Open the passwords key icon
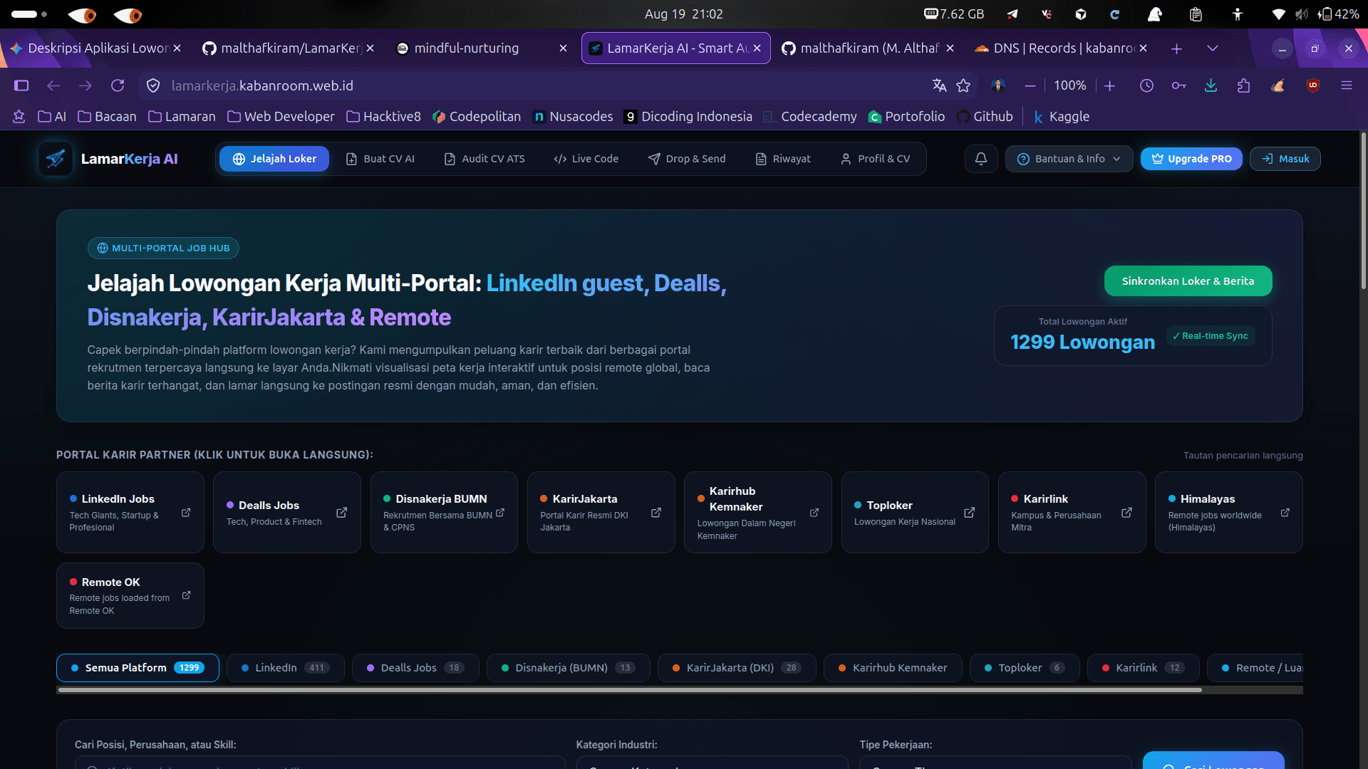This screenshot has height=769, width=1368. click(x=1178, y=85)
